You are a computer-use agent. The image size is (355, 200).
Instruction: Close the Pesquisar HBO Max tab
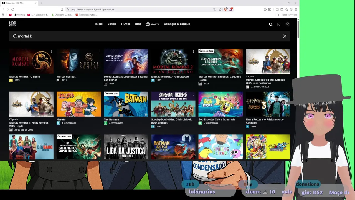36,3
